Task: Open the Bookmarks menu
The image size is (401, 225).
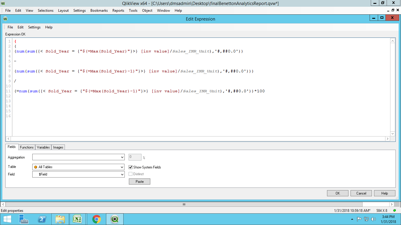Action: [x=99, y=11]
